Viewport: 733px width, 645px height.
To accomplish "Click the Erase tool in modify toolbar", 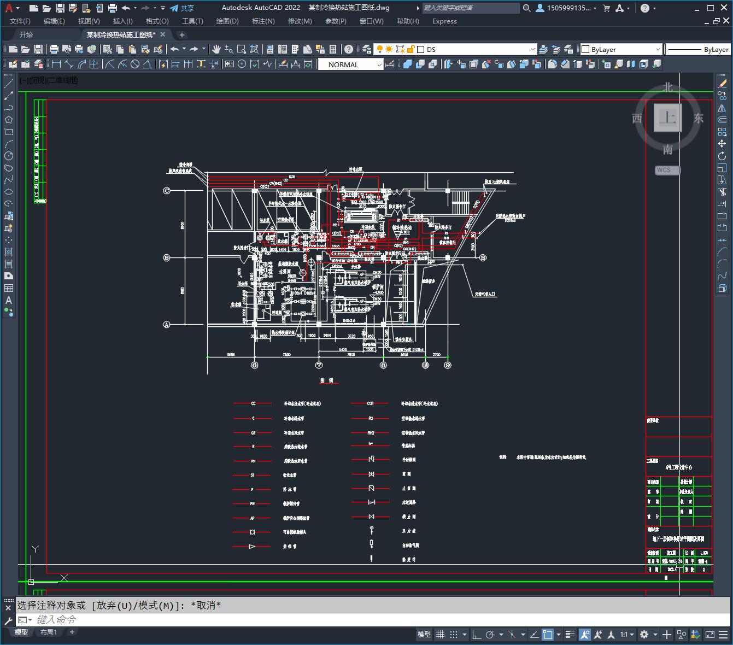I will click(722, 84).
